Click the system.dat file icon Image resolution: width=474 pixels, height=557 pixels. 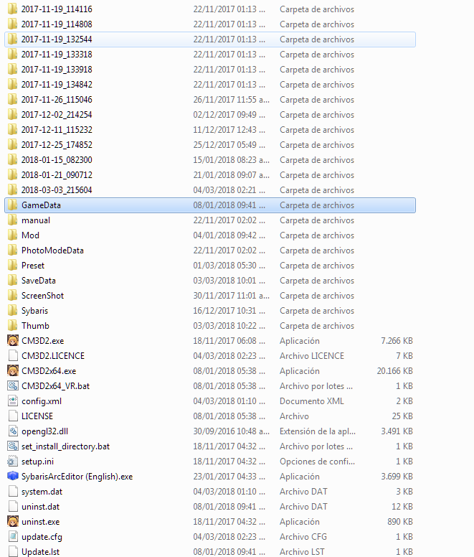[13, 492]
